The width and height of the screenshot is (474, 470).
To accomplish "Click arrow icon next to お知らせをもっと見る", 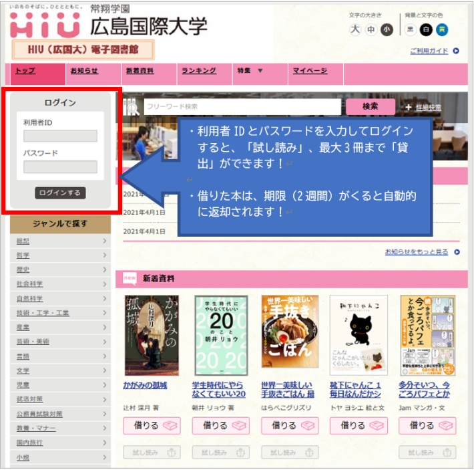I will click(x=457, y=252).
